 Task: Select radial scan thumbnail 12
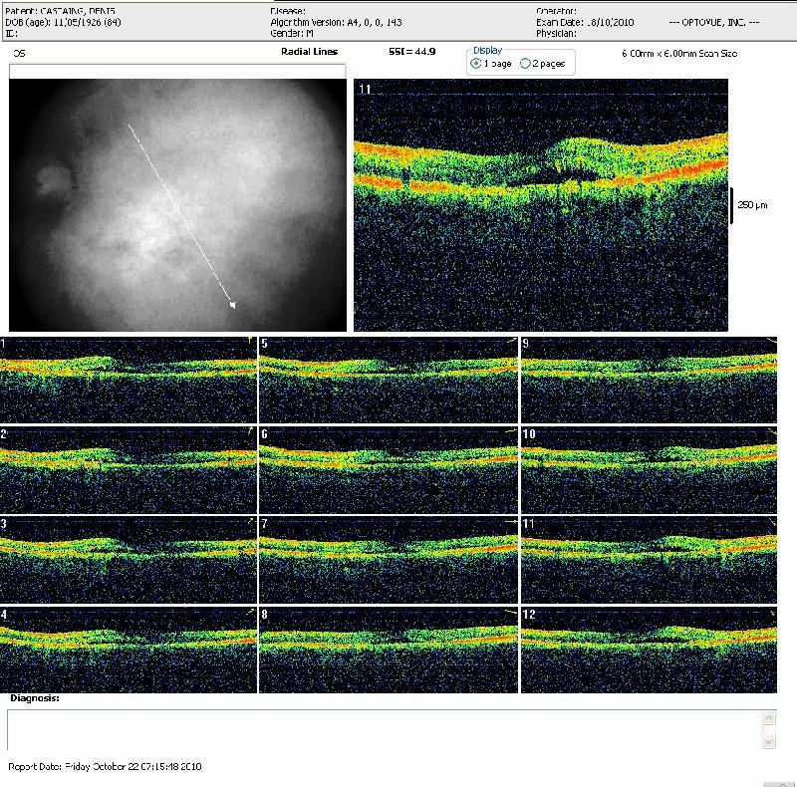(649, 649)
